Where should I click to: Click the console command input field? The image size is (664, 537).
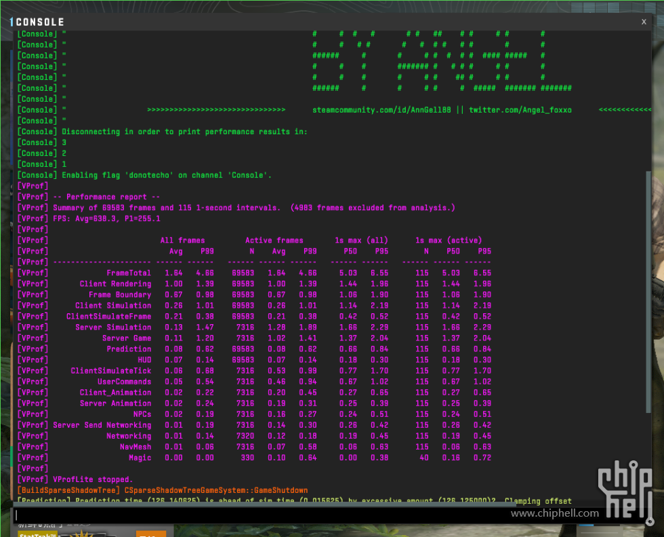click(x=331, y=515)
